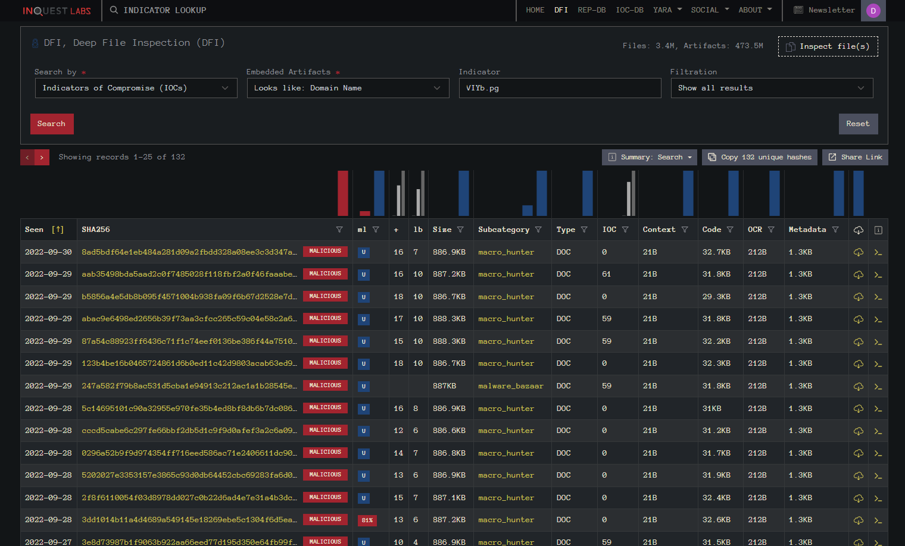Open the terminal icon on the 2022-09-30 row
The width and height of the screenshot is (905, 546).
pos(878,252)
